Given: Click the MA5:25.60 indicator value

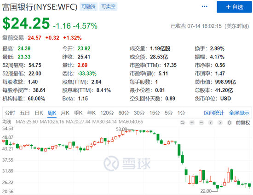Looking at the screenshot, I should [x=27, y=122].
